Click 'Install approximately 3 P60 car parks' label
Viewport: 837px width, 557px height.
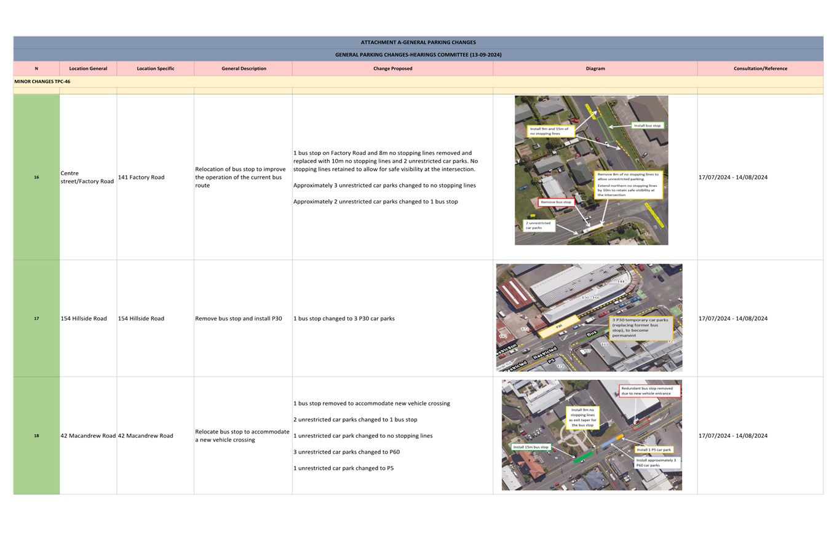click(656, 463)
